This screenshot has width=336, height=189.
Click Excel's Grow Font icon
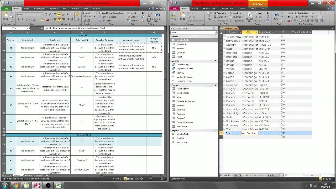point(46,14)
